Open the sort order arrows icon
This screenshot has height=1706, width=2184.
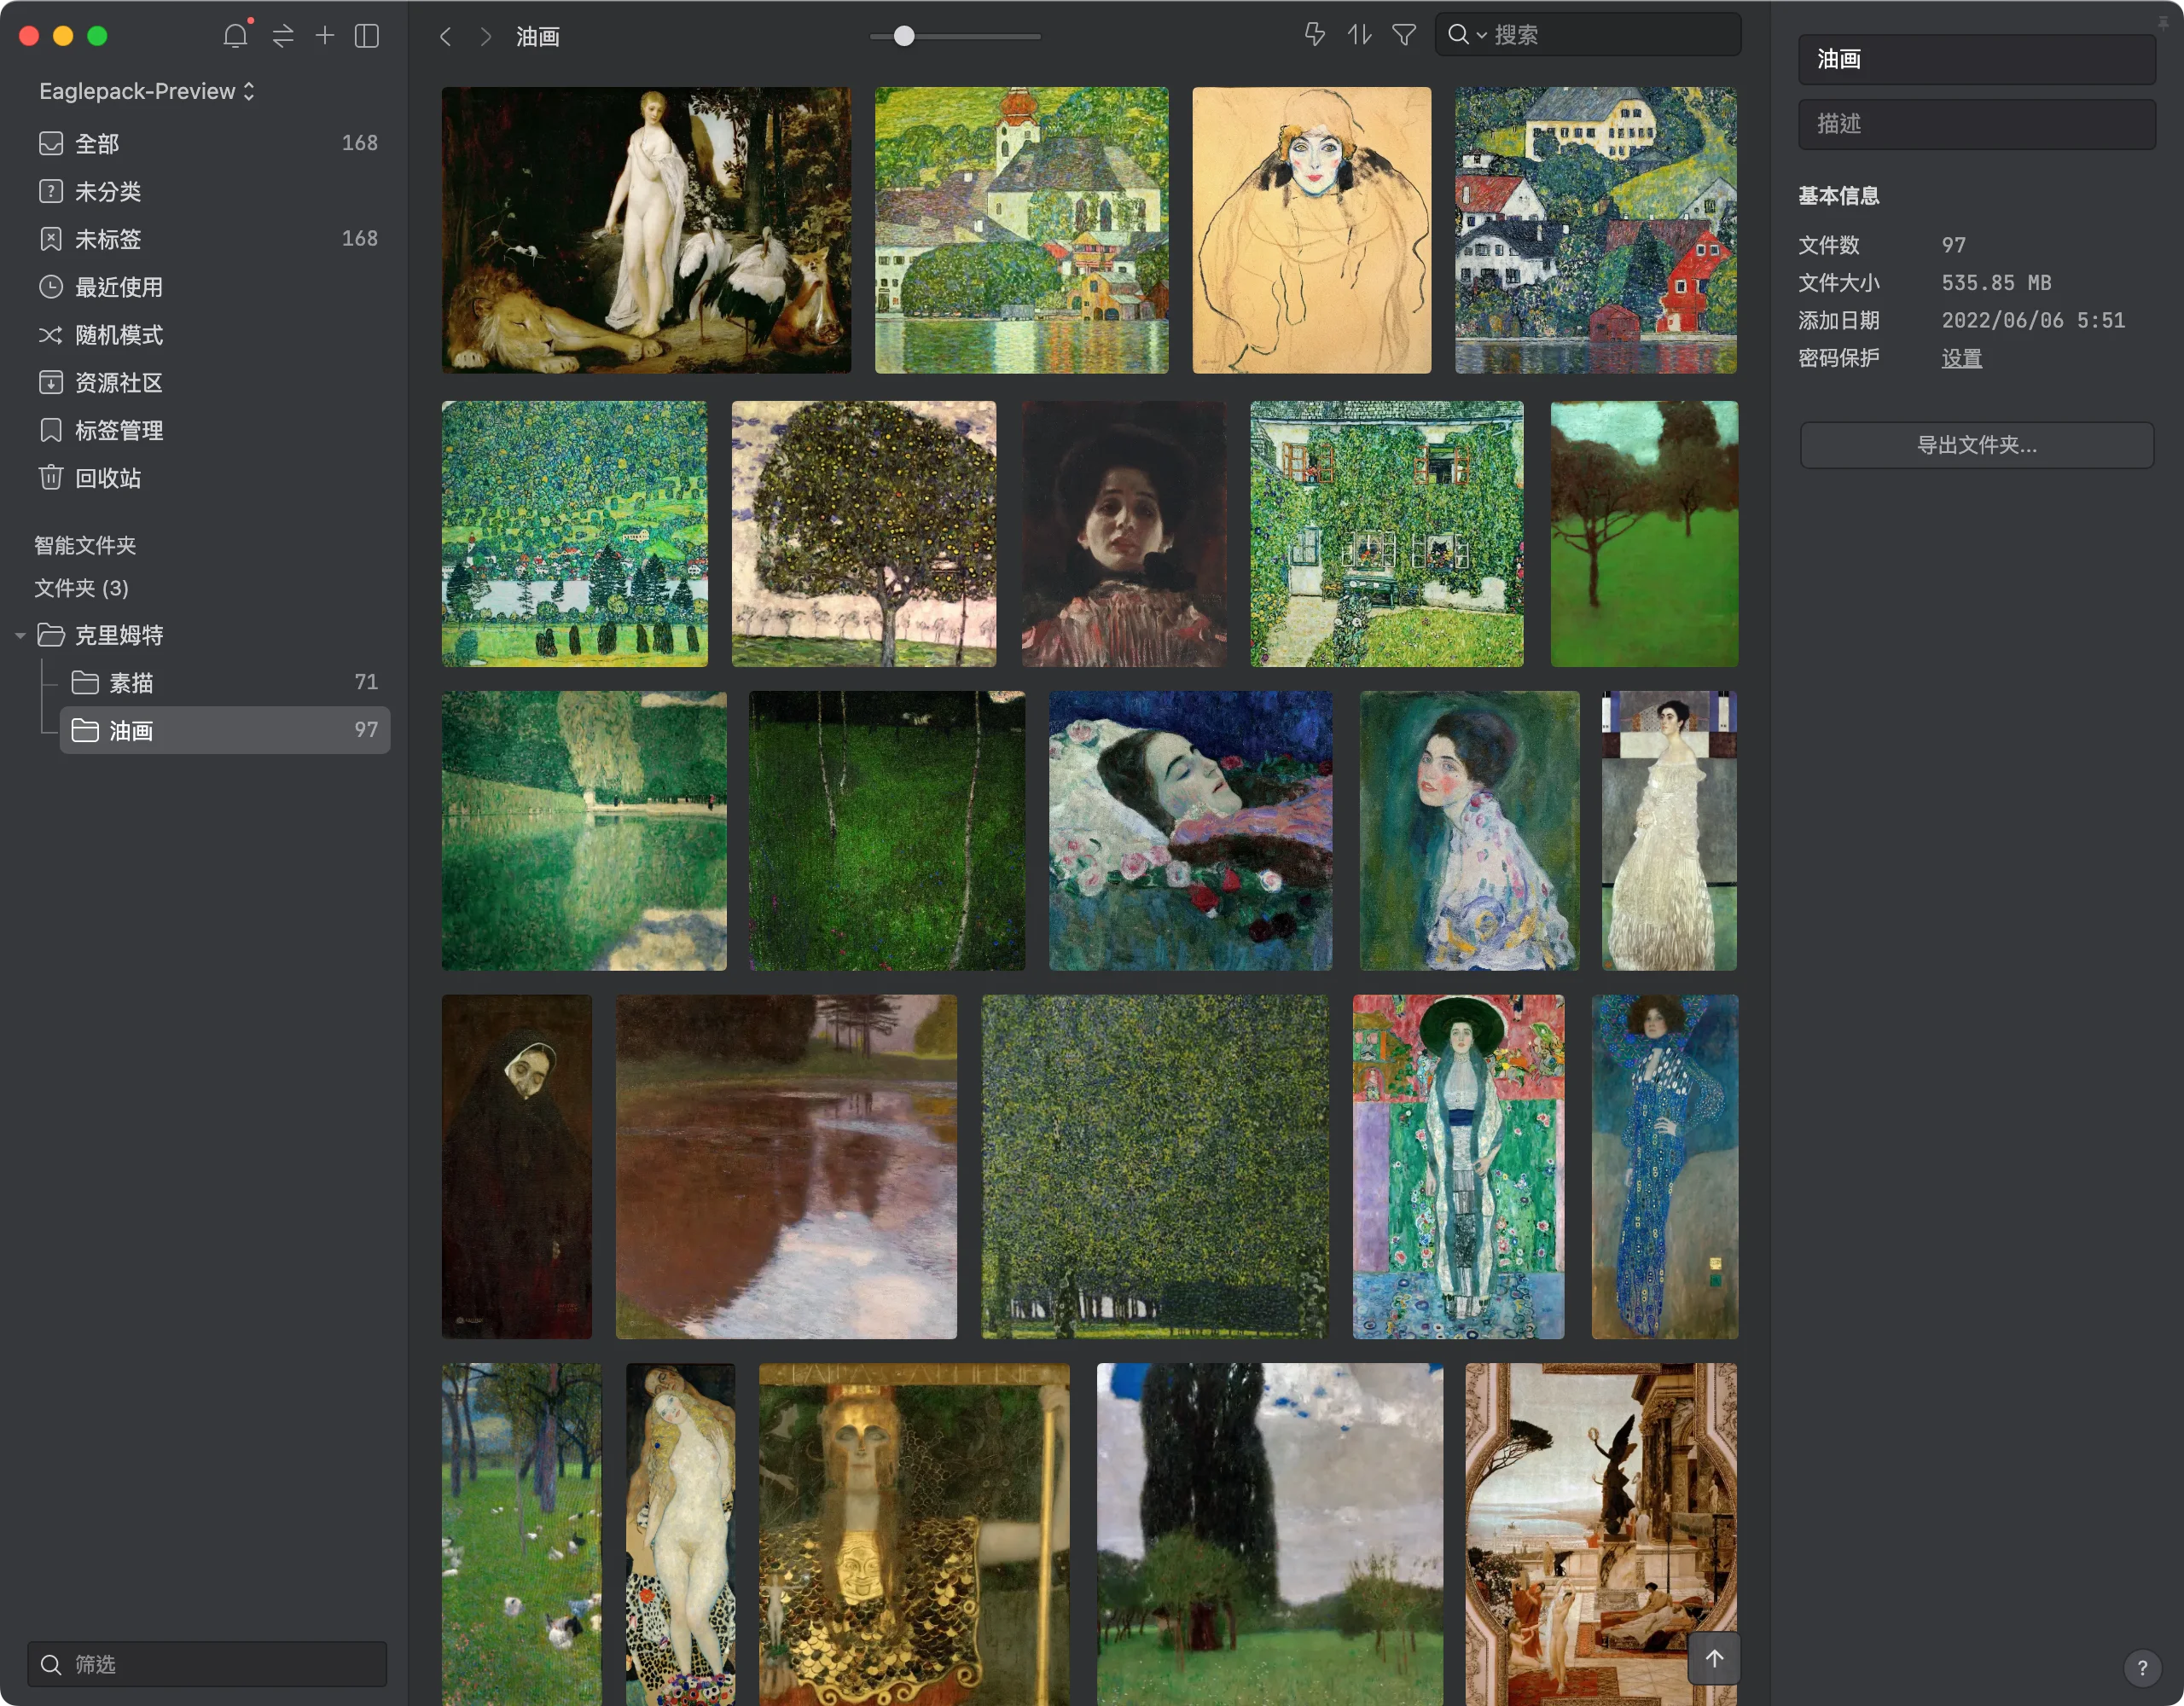tap(1359, 35)
